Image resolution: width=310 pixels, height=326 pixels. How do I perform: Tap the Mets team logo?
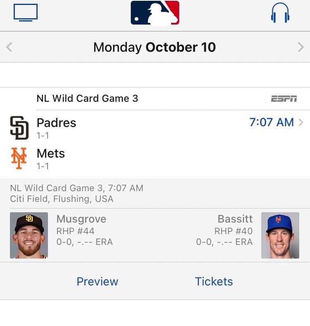pyautogui.click(x=19, y=158)
